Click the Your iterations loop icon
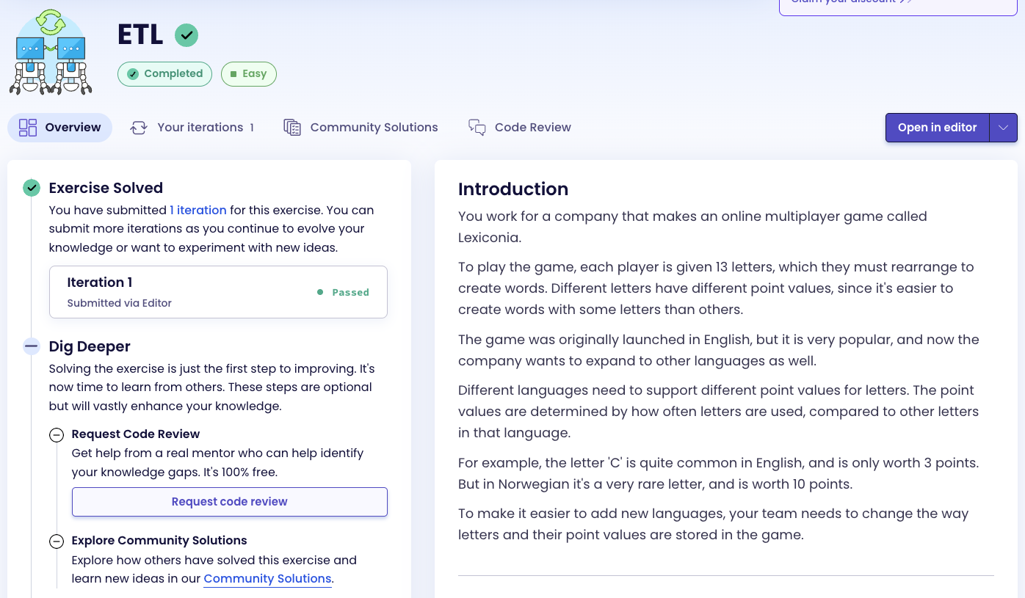 139,128
